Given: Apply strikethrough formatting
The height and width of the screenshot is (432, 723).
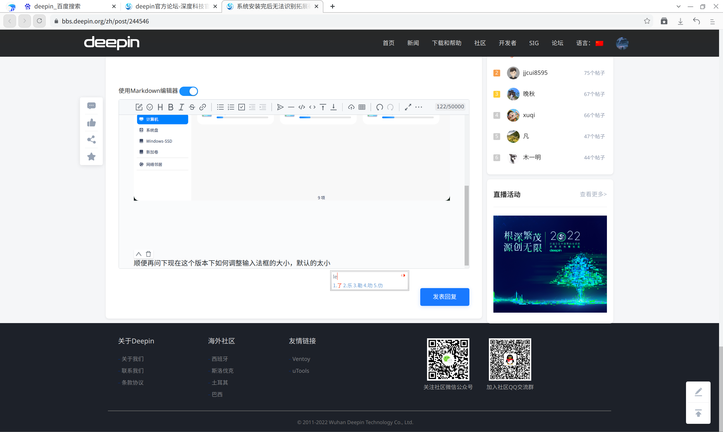Looking at the screenshot, I should (192, 107).
